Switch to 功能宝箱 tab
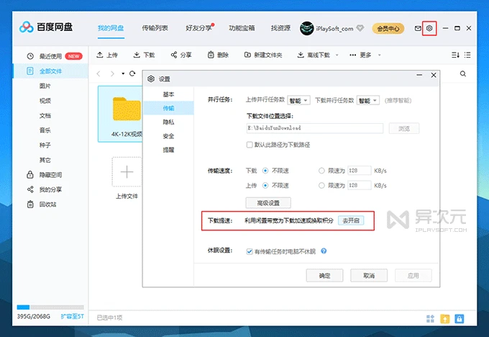 pyautogui.click(x=242, y=28)
